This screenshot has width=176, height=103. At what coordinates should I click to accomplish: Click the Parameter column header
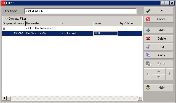coord(43,23)
